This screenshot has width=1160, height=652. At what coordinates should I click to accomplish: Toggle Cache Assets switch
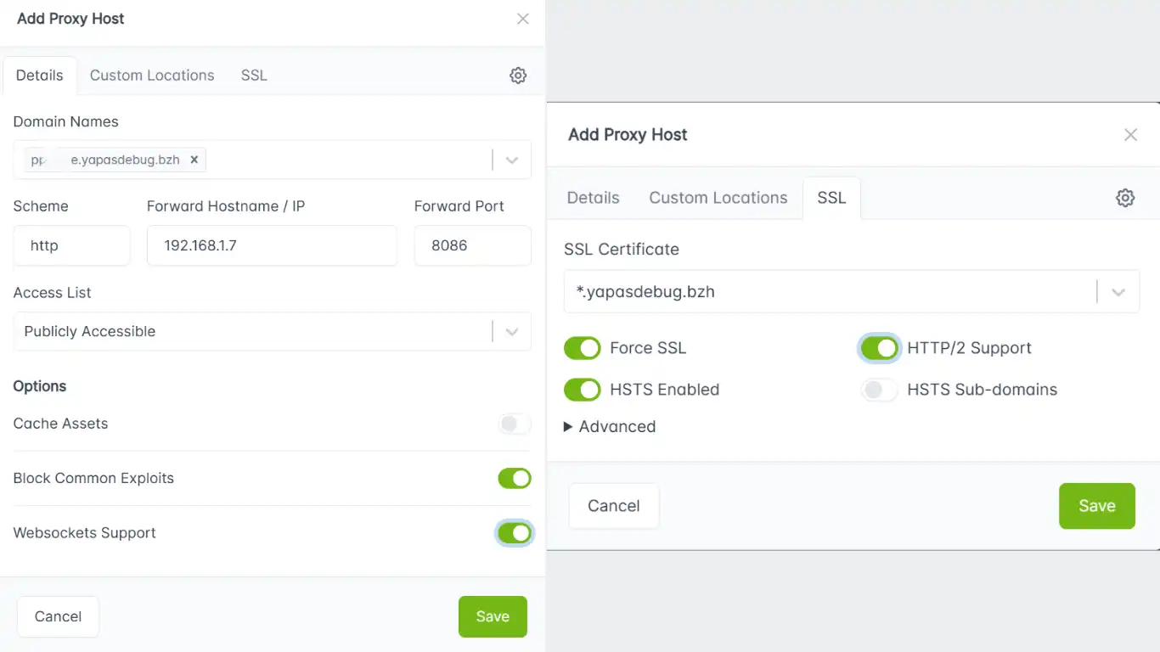click(515, 424)
